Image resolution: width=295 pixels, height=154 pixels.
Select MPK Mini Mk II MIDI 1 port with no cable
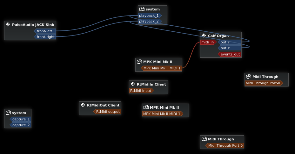coord(163,114)
